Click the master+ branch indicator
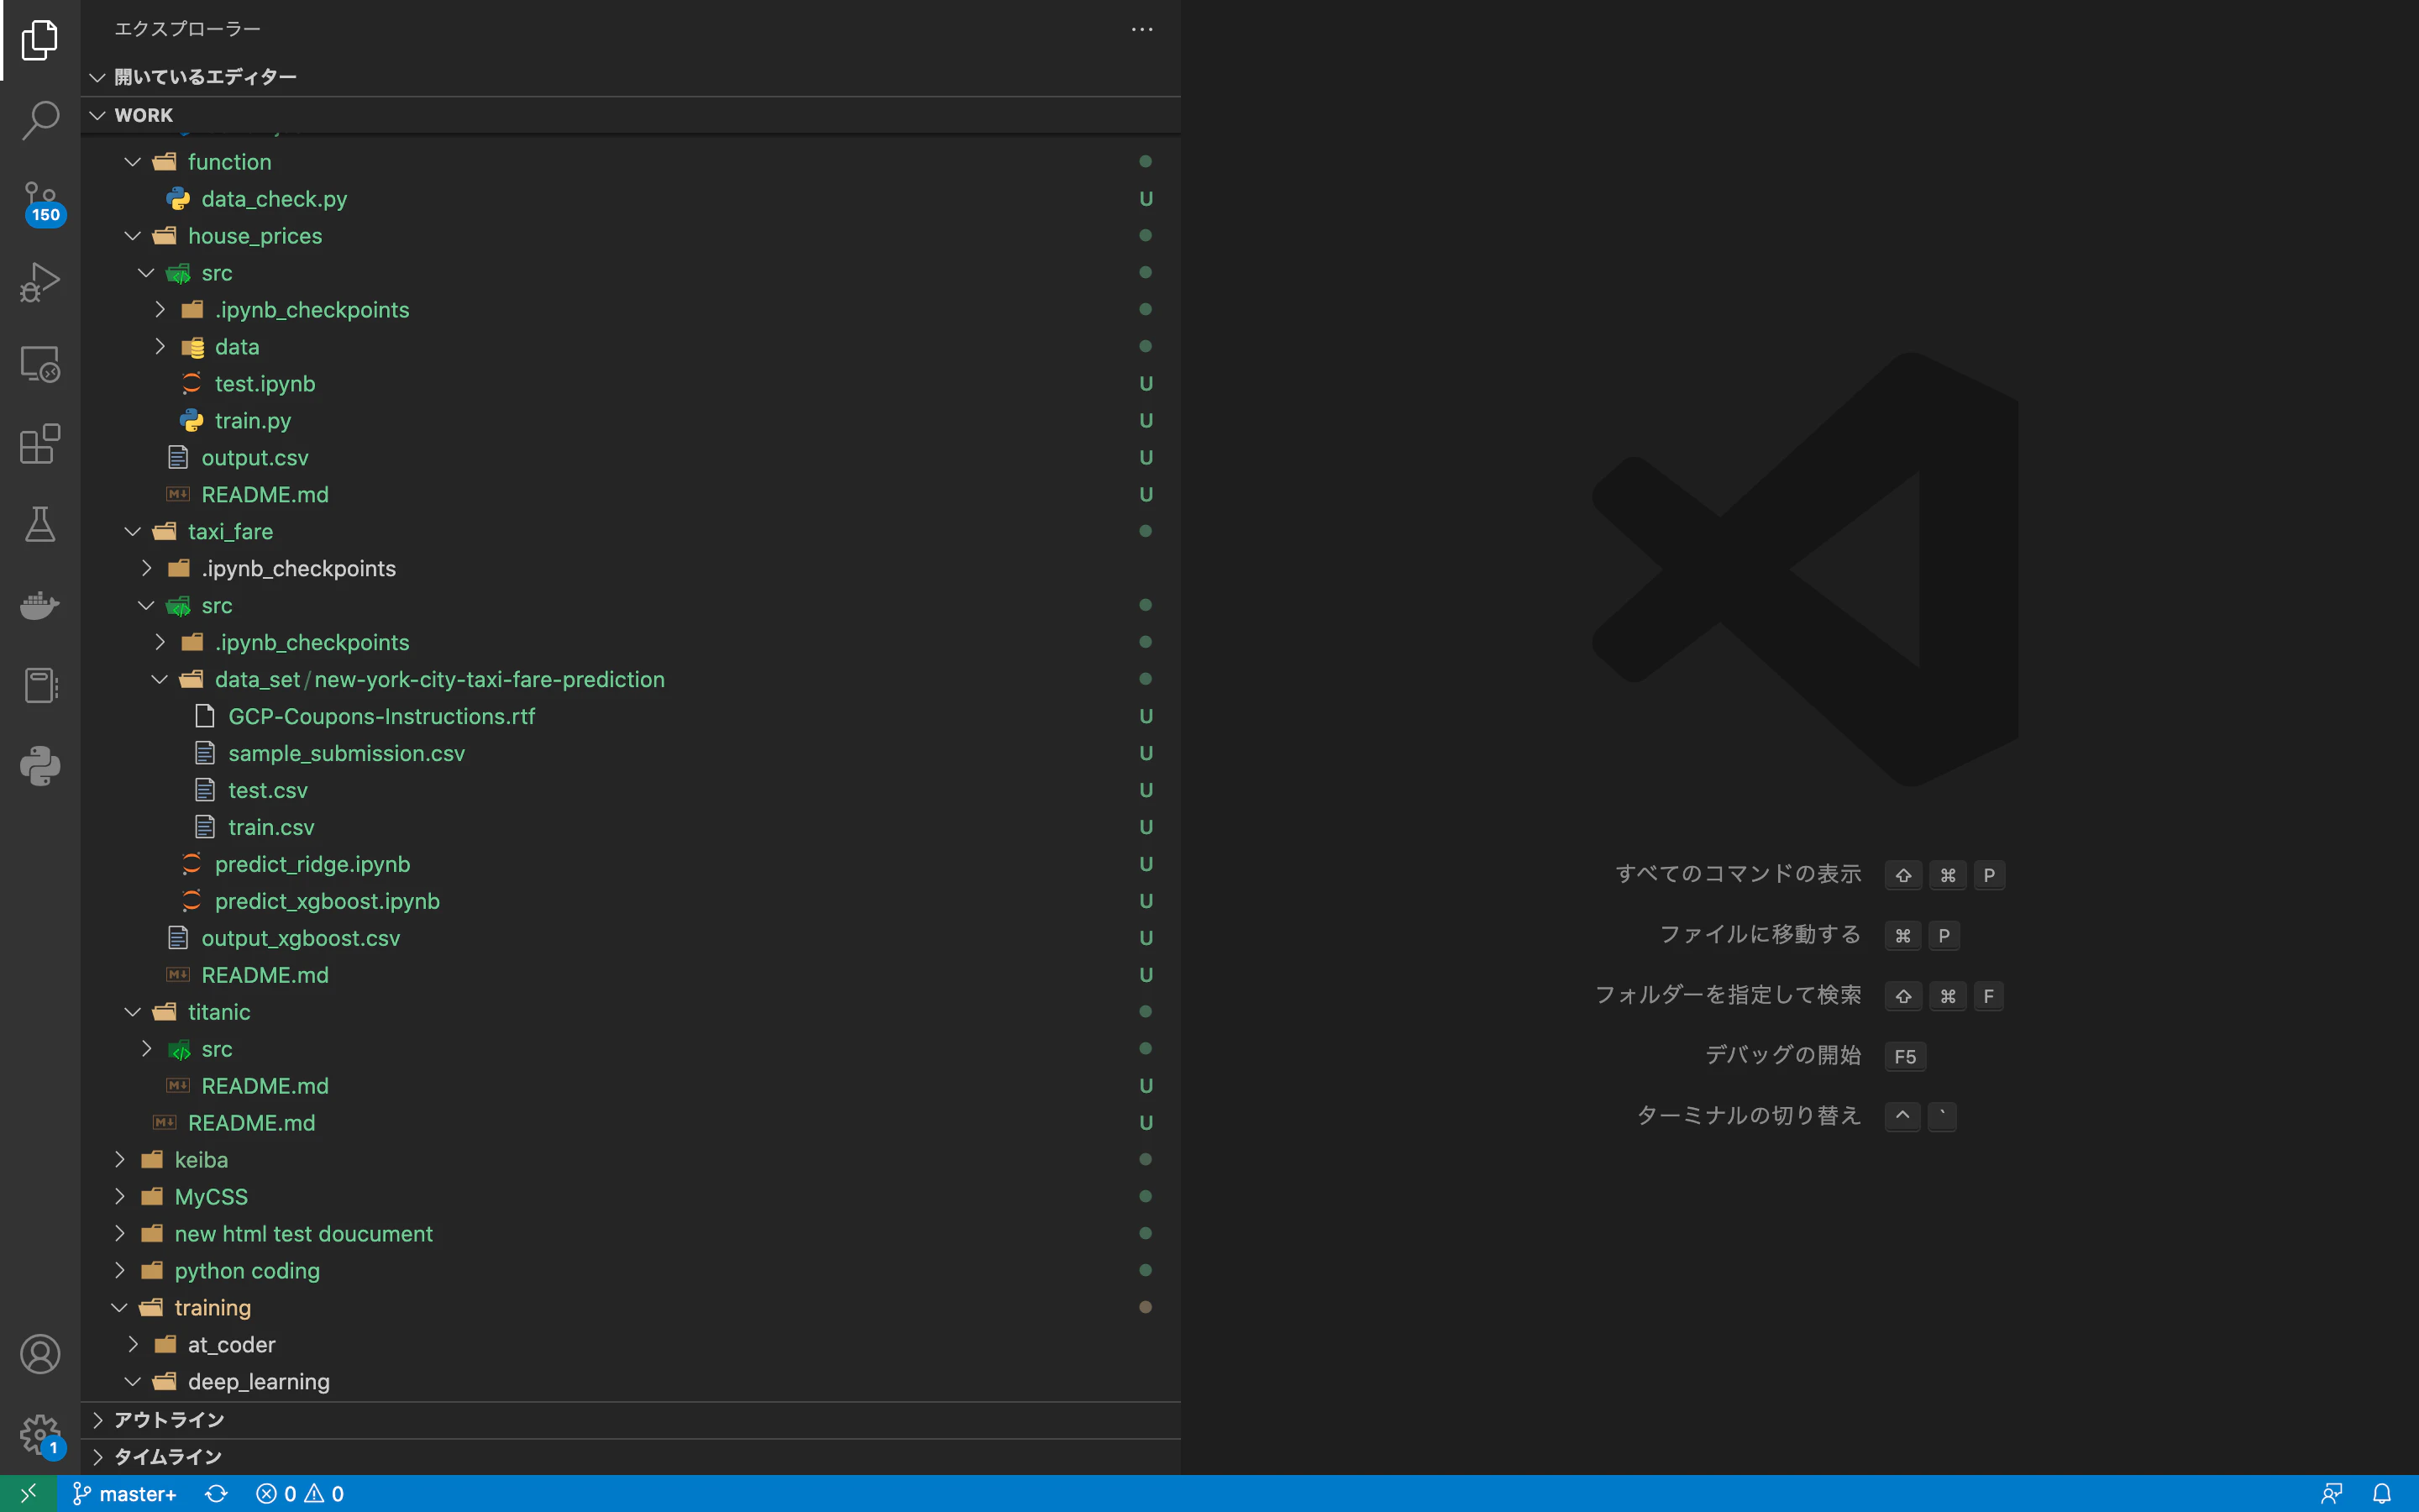This screenshot has width=2419, height=1512. coord(124,1494)
